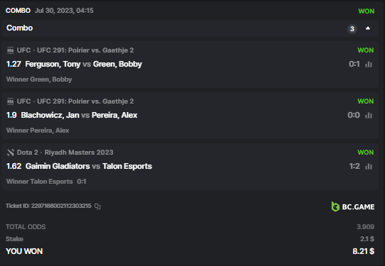
Task: Click the UFC sport icon on Ferguson bet
Action: coord(10,50)
